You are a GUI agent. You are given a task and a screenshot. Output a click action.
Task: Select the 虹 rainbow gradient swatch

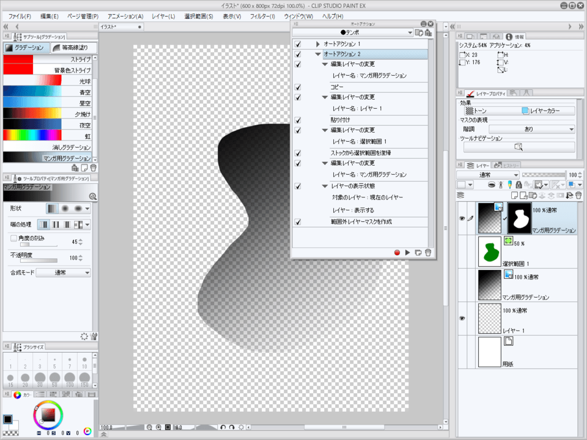32,136
